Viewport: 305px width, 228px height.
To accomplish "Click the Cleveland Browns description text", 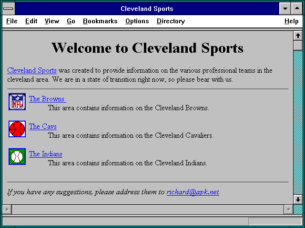I will 129,108.
